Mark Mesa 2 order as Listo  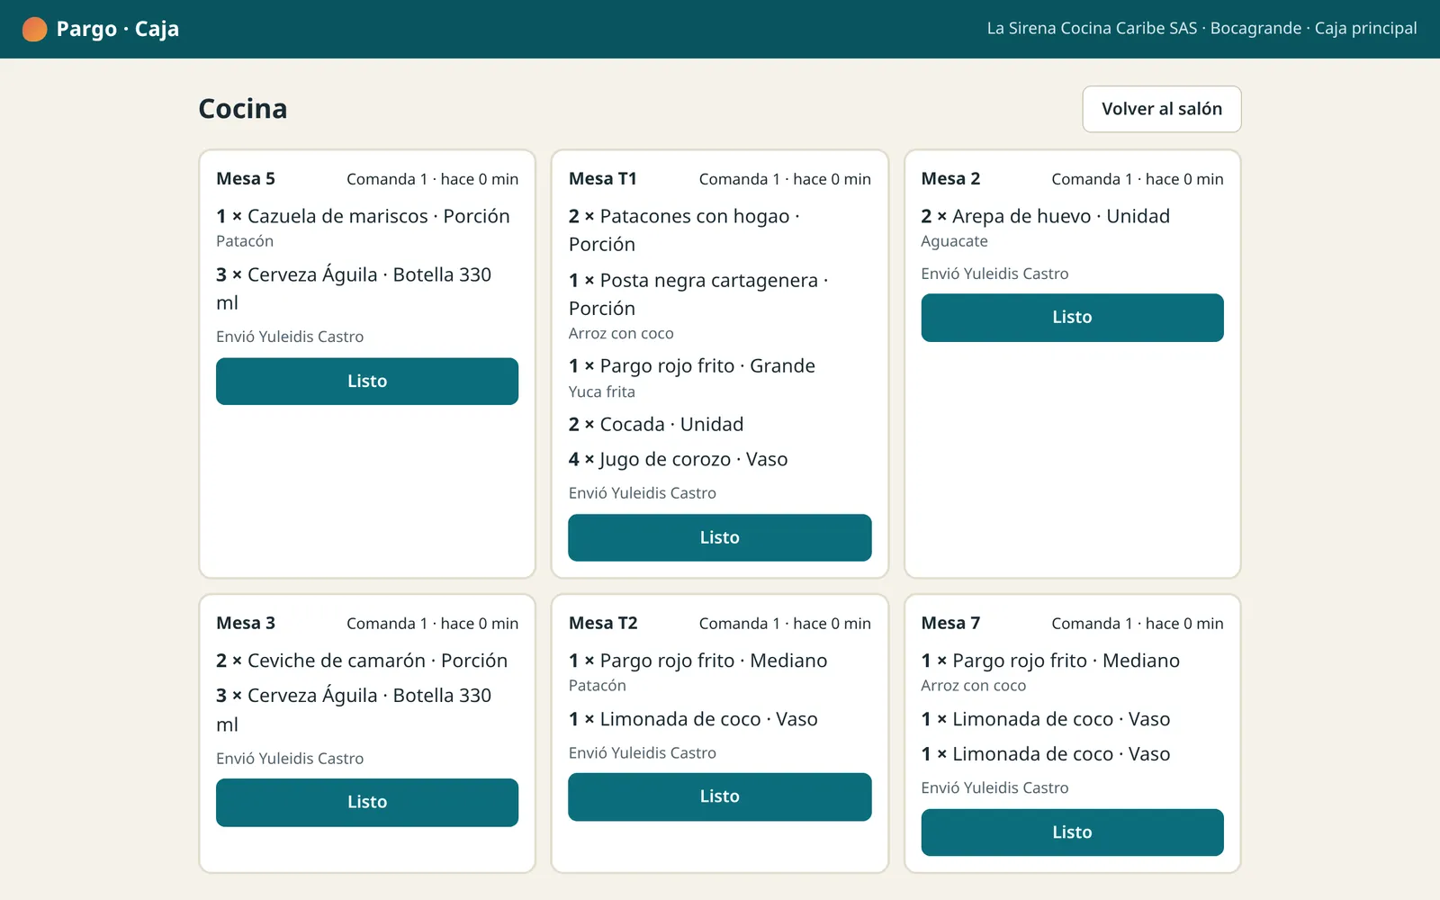1072,318
